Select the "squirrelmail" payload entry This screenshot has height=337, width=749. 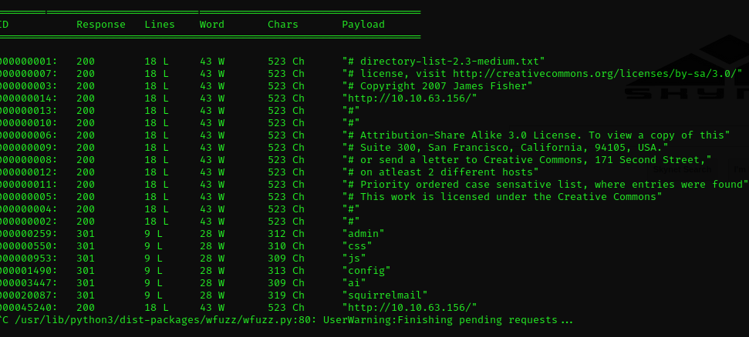pyautogui.click(x=385, y=295)
